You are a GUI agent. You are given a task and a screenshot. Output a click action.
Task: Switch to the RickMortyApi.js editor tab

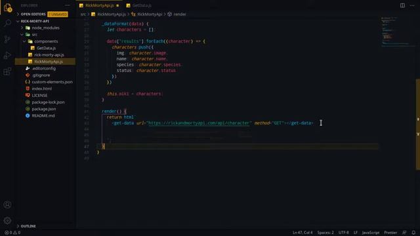click(x=99, y=5)
